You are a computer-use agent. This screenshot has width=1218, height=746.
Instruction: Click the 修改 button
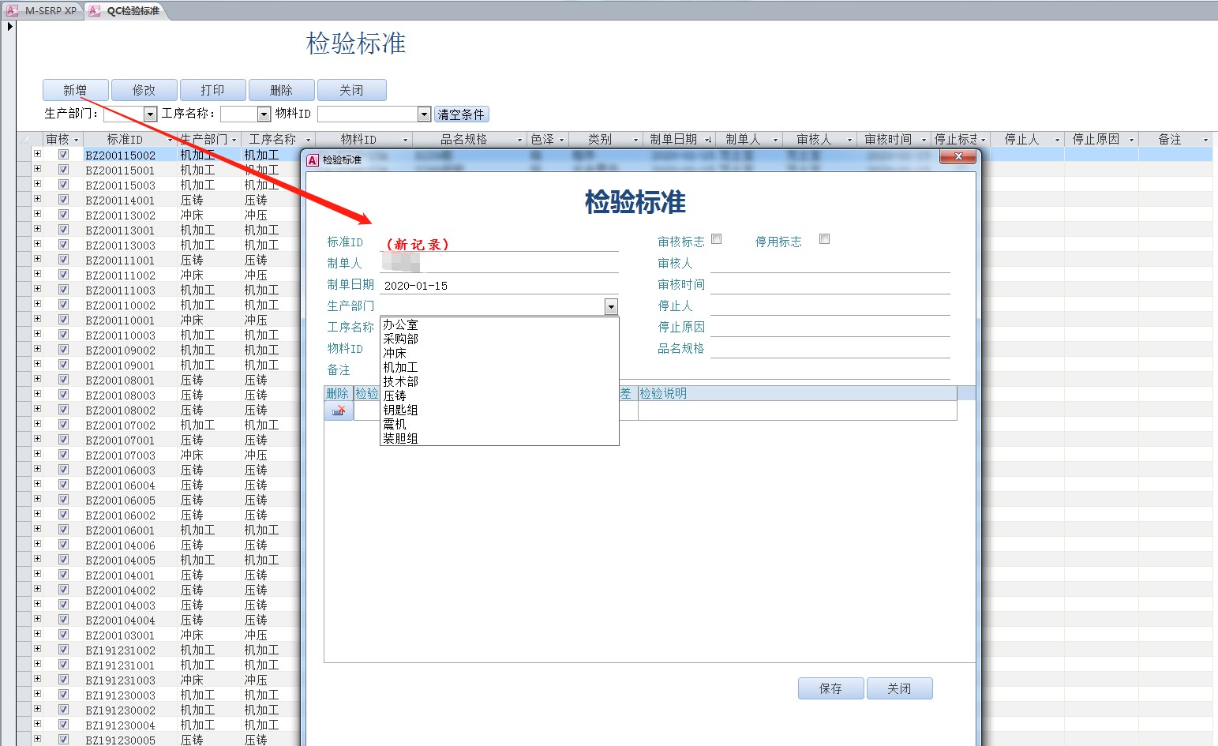click(144, 90)
